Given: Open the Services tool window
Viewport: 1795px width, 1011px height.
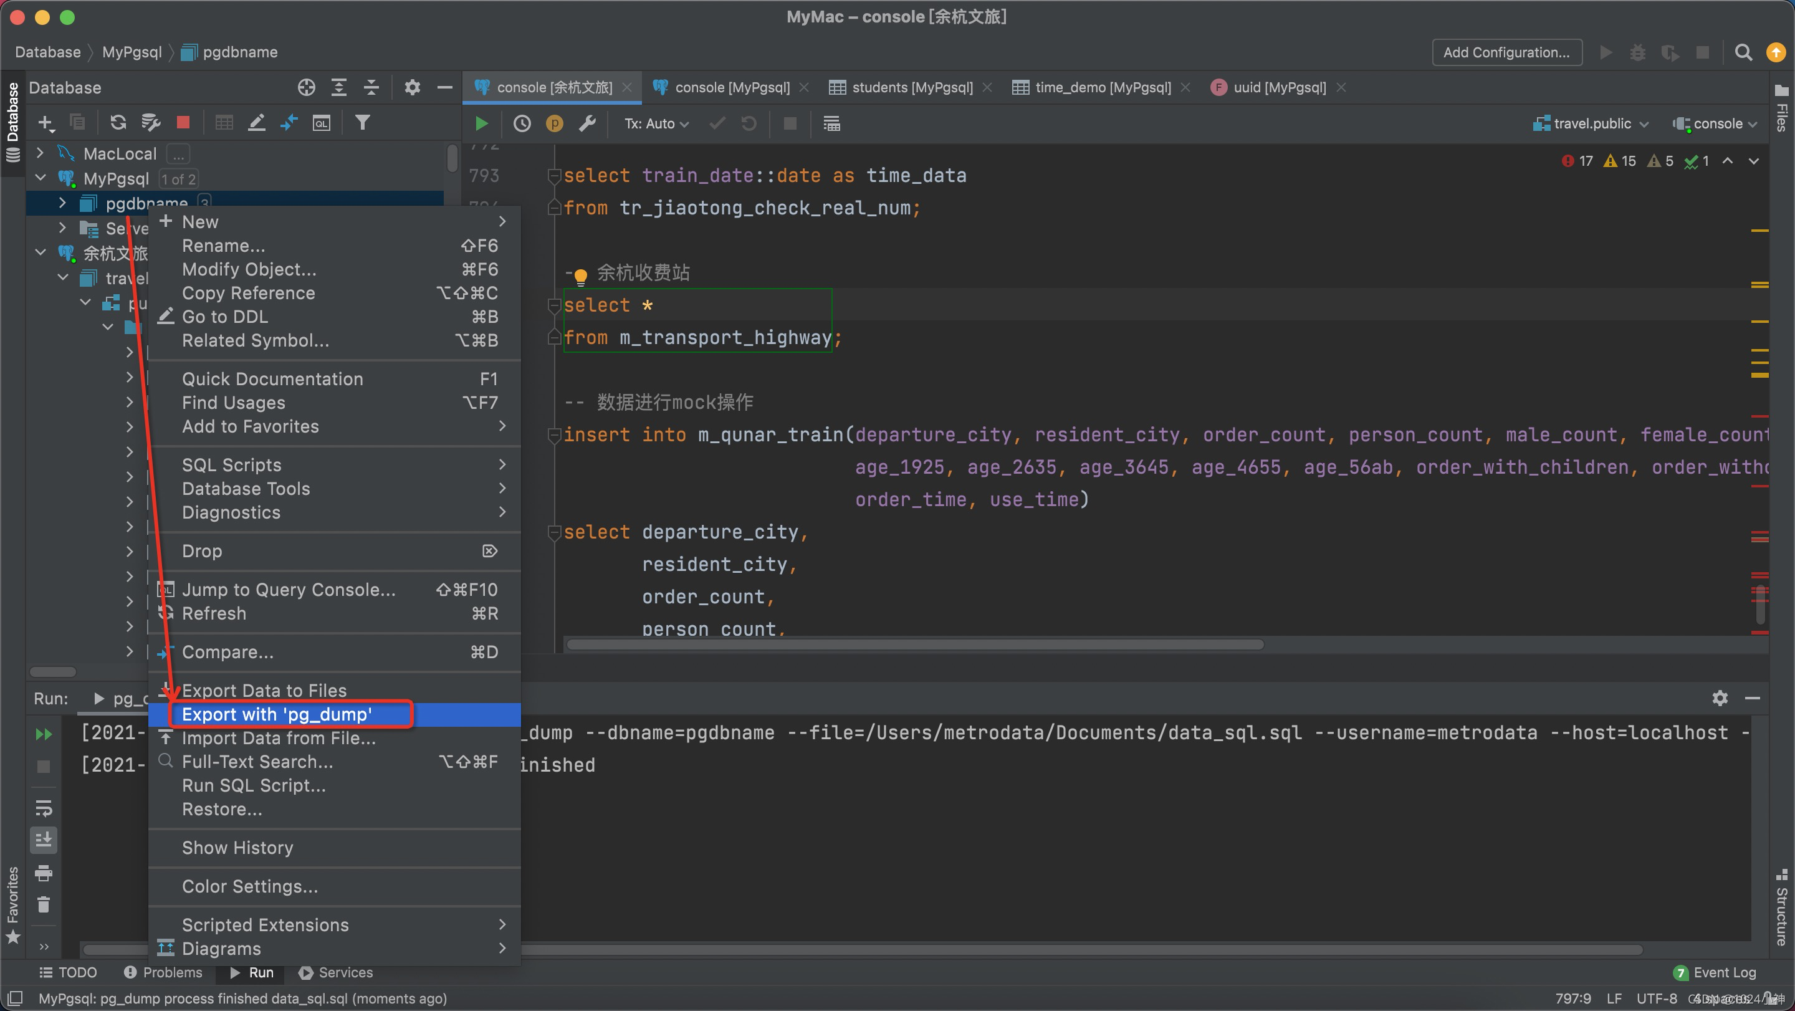Looking at the screenshot, I should click(335, 972).
